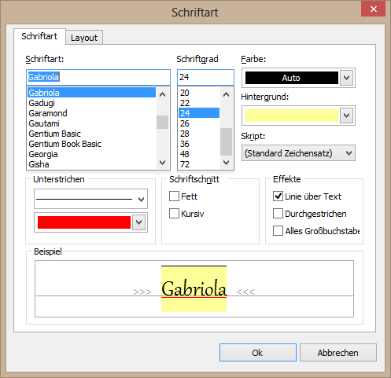Enable the Fett checkbox
This screenshot has width=391, height=378.
point(174,196)
